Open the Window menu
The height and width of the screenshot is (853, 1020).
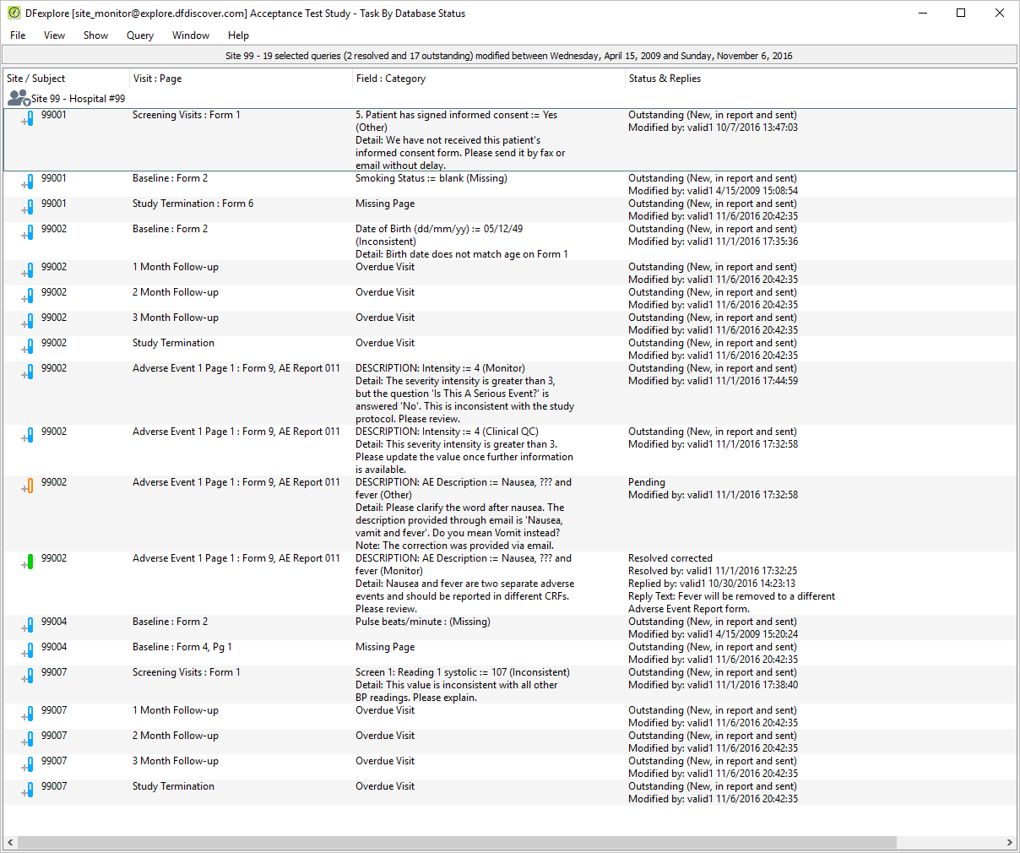coord(191,35)
